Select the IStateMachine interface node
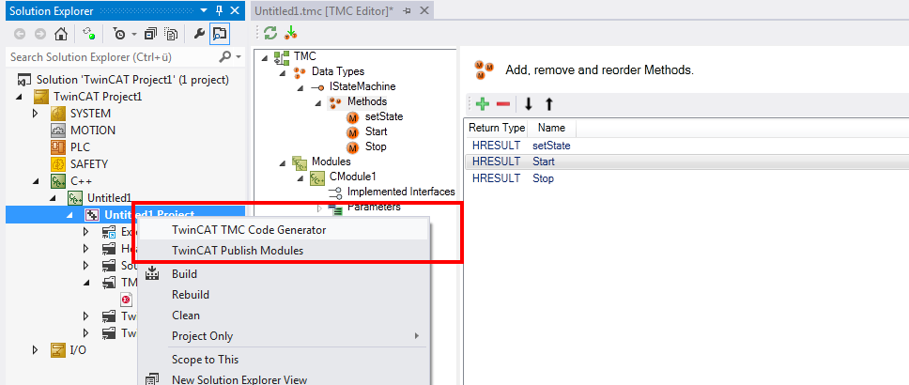The image size is (909, 385). (x=362, y=86)
